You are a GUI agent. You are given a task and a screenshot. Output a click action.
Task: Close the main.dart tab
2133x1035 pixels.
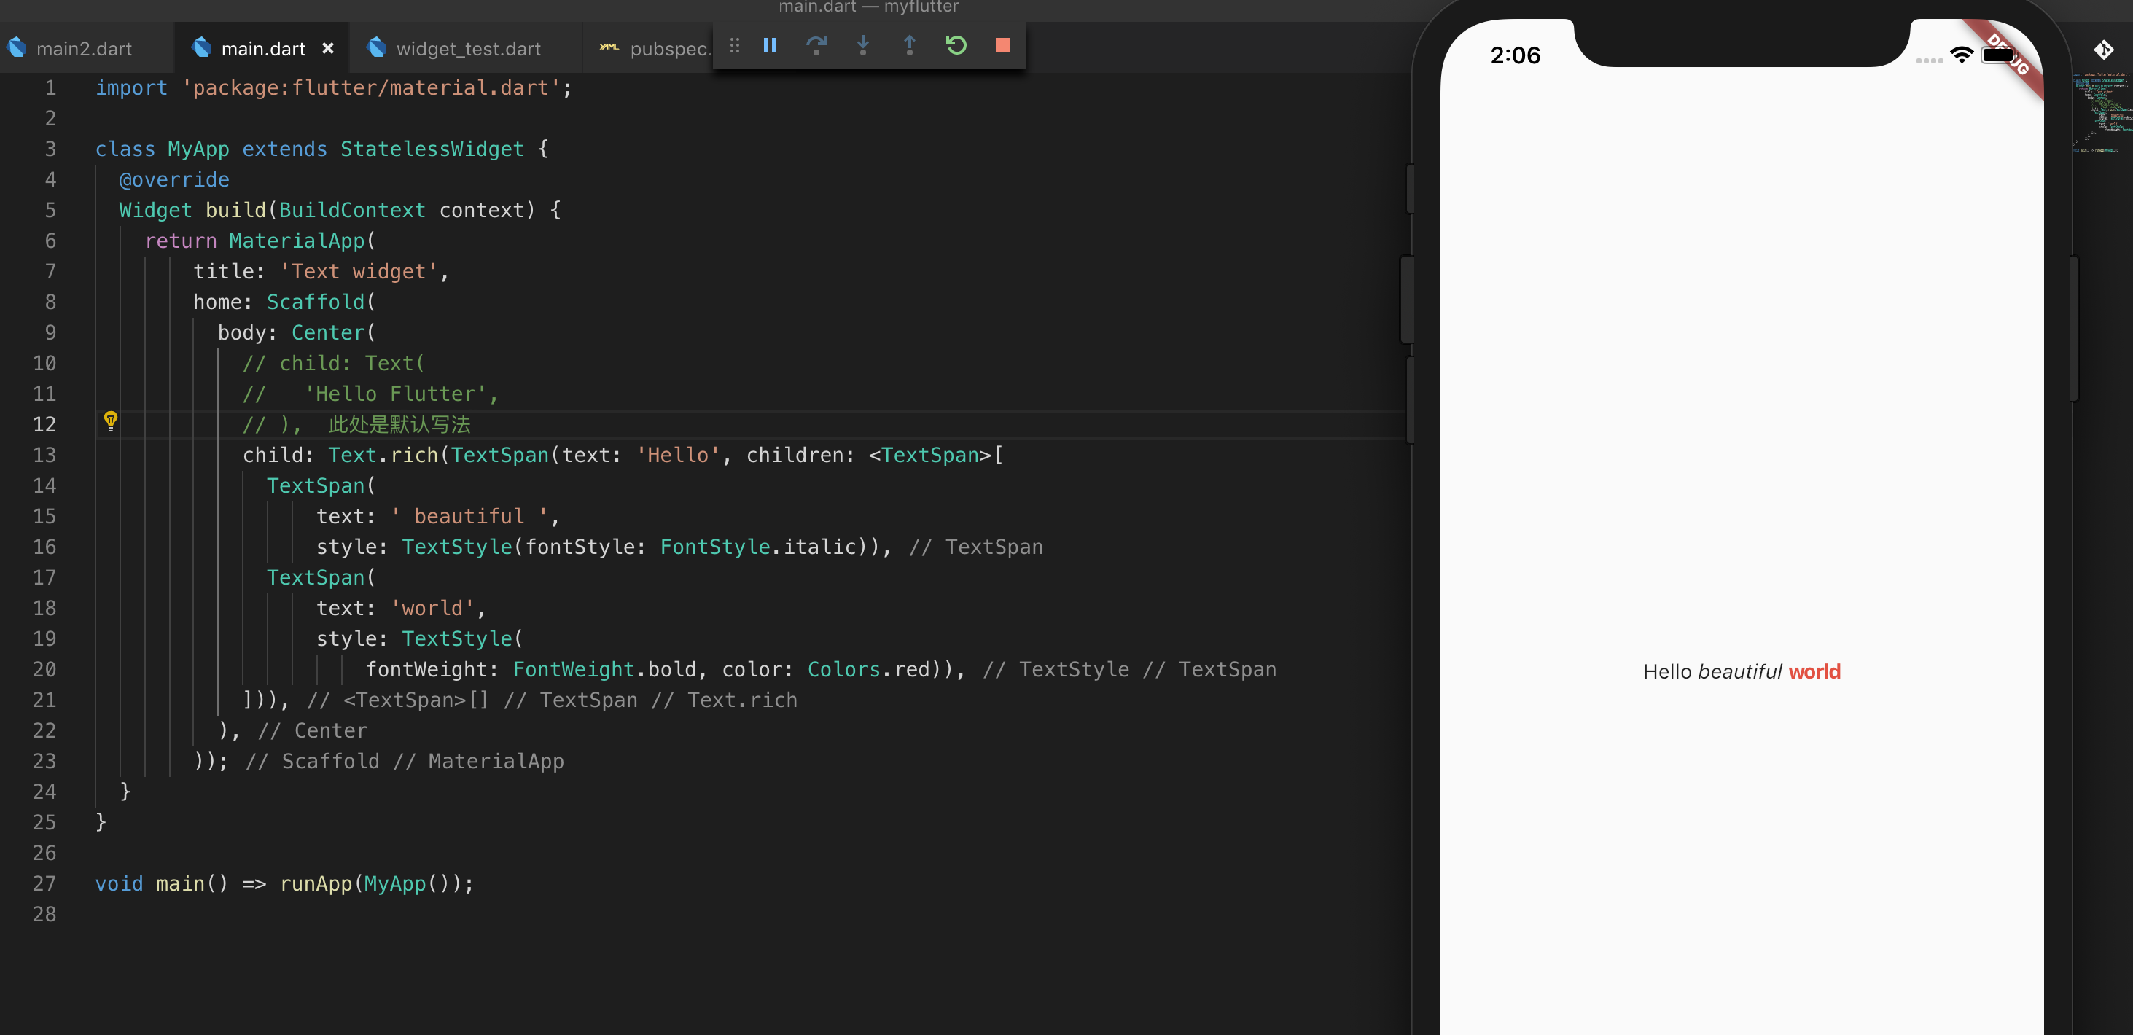coord(328,49)
